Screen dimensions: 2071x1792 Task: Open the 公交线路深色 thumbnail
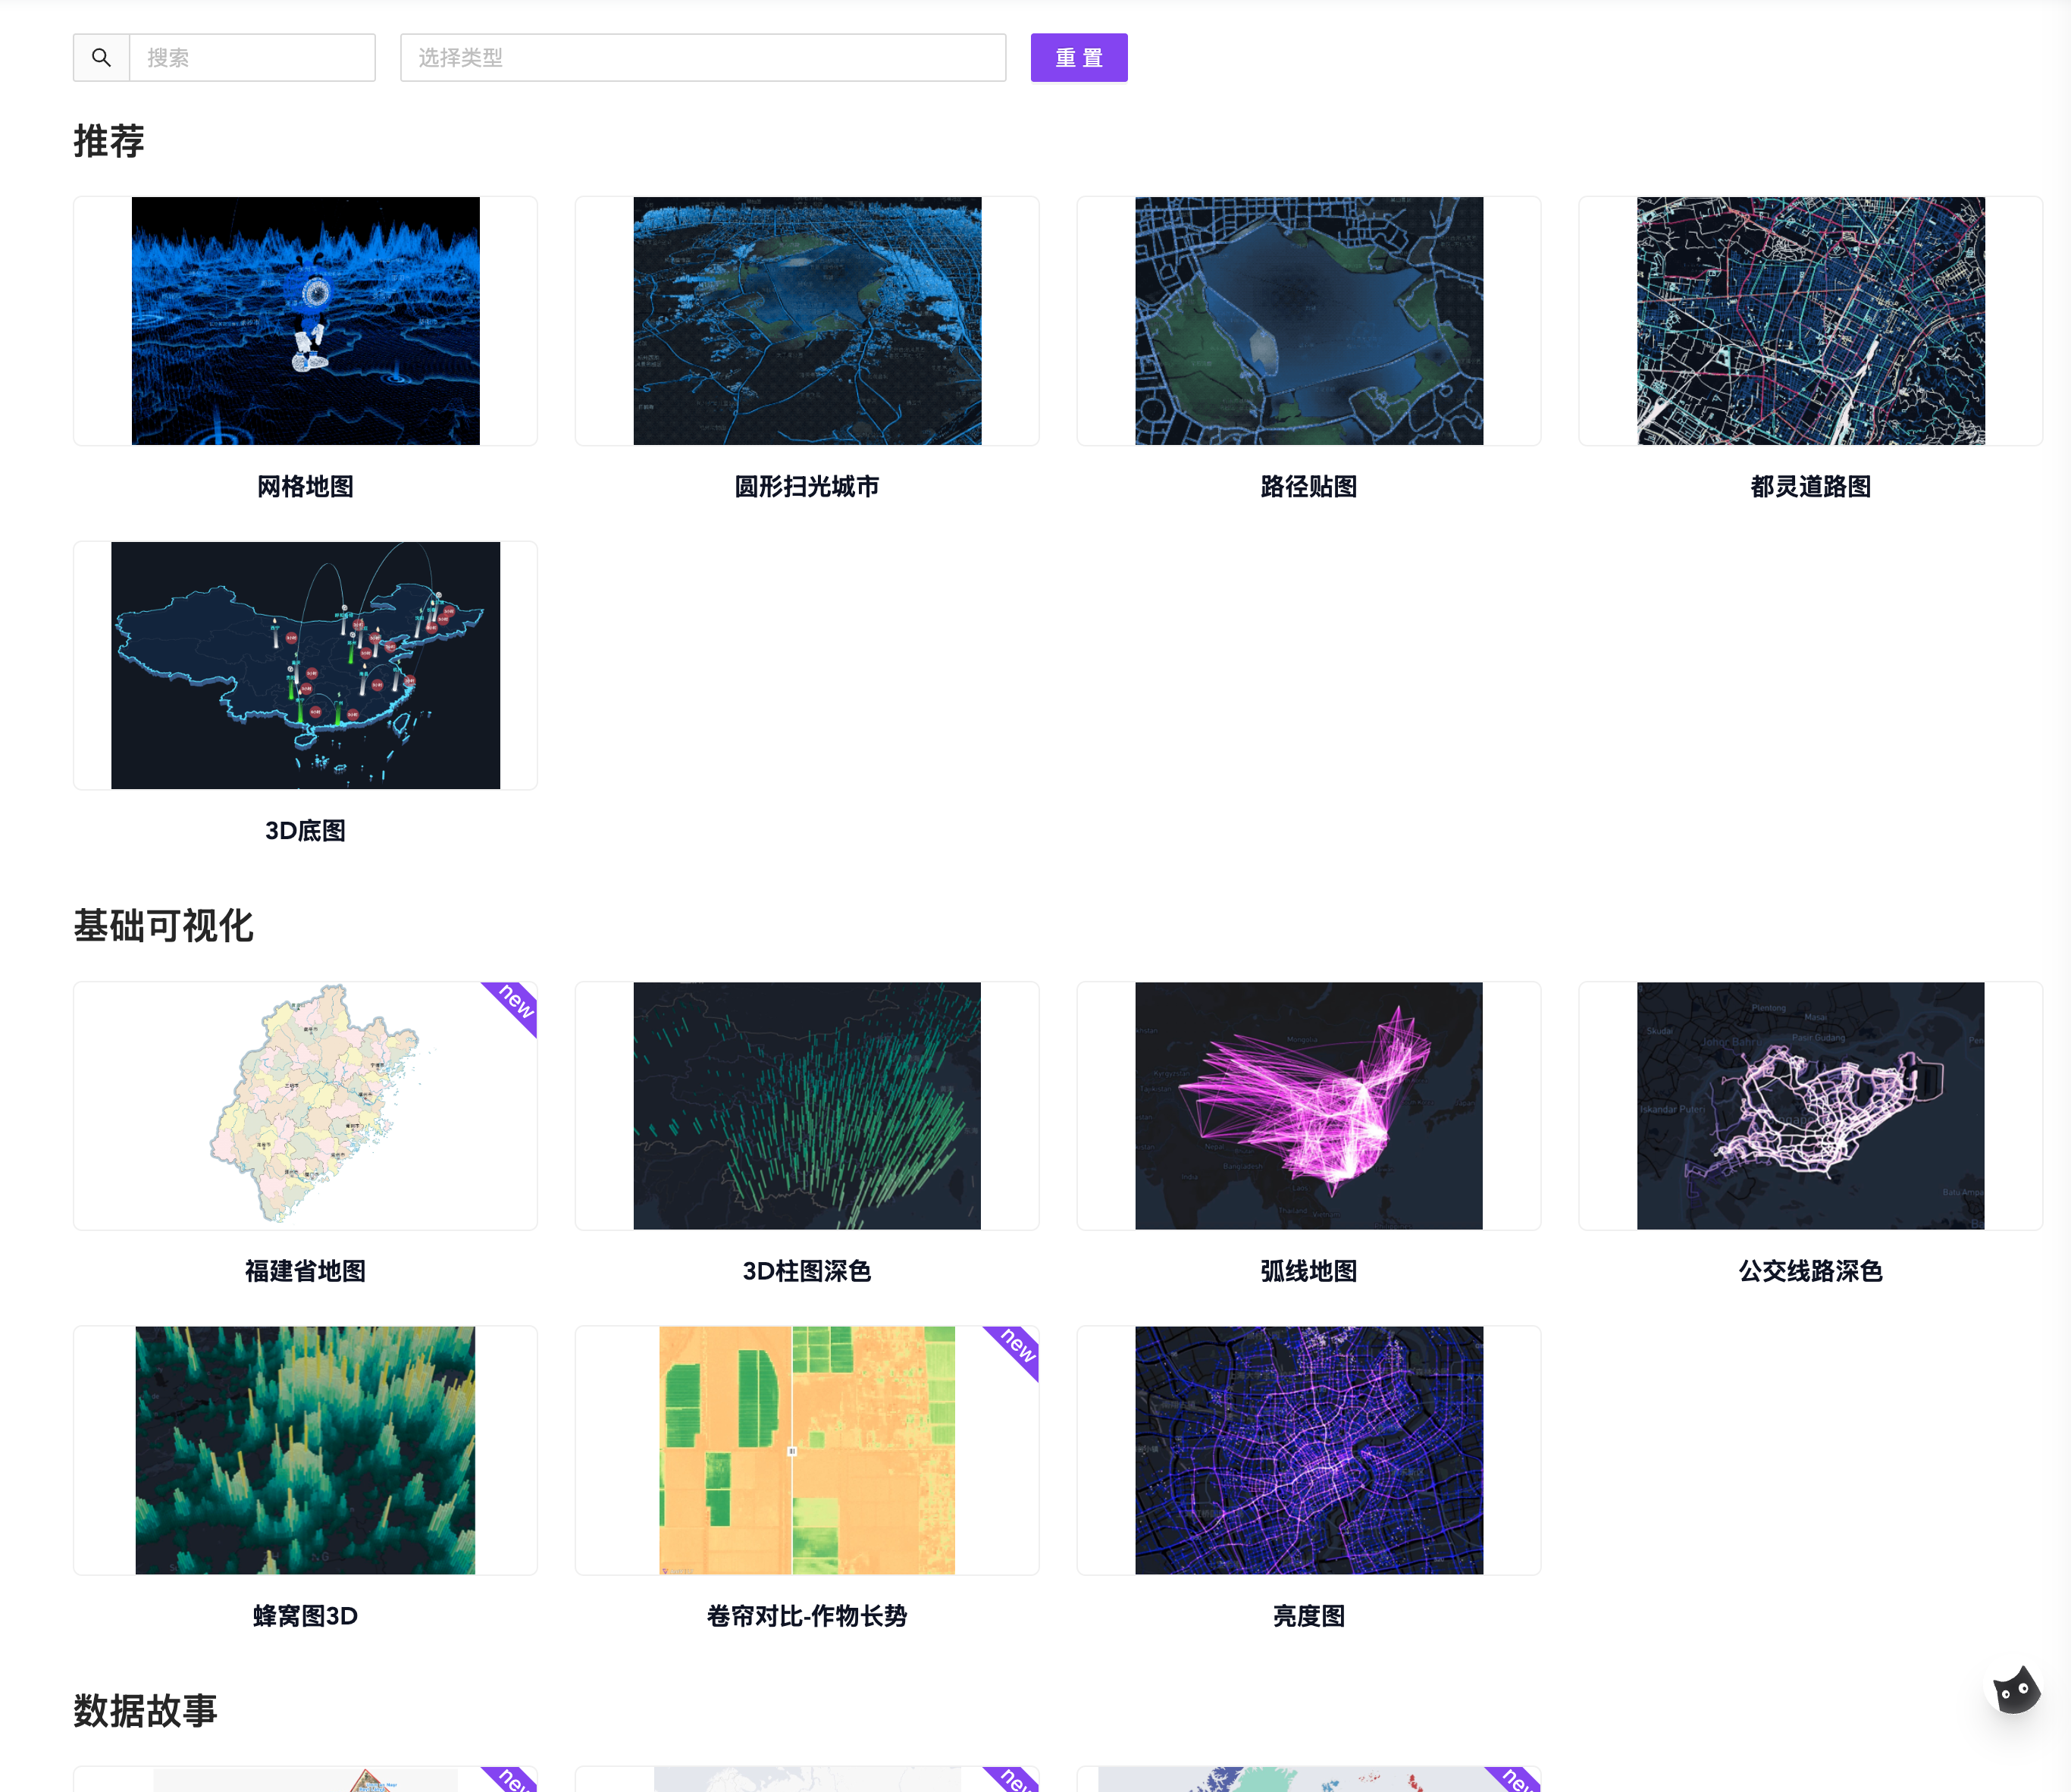pos(1811,1106)
